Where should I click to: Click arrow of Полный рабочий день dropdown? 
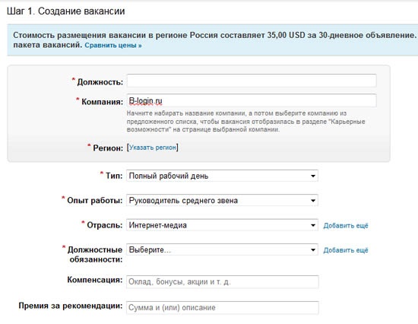(313, 176)
